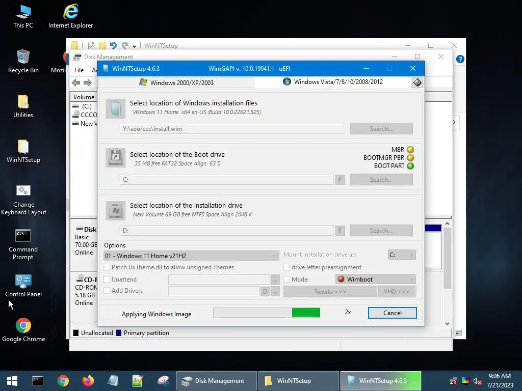
Task: Click undo arrow in WinNTSetup explorer titlebar
Action: [x=113, y=45]
